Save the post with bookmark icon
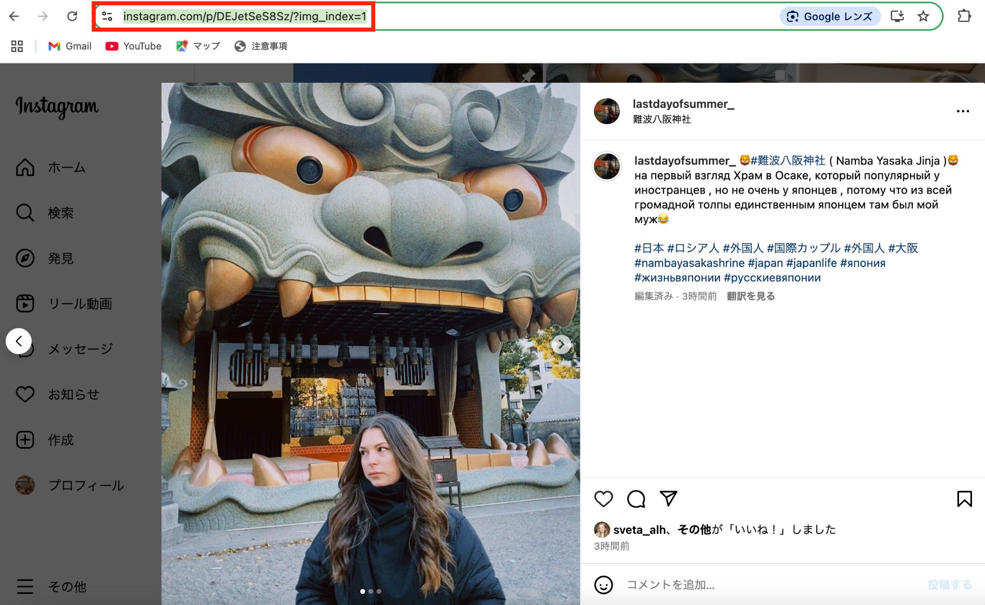Viewport: 985px width, 605px height. point(964,499)
